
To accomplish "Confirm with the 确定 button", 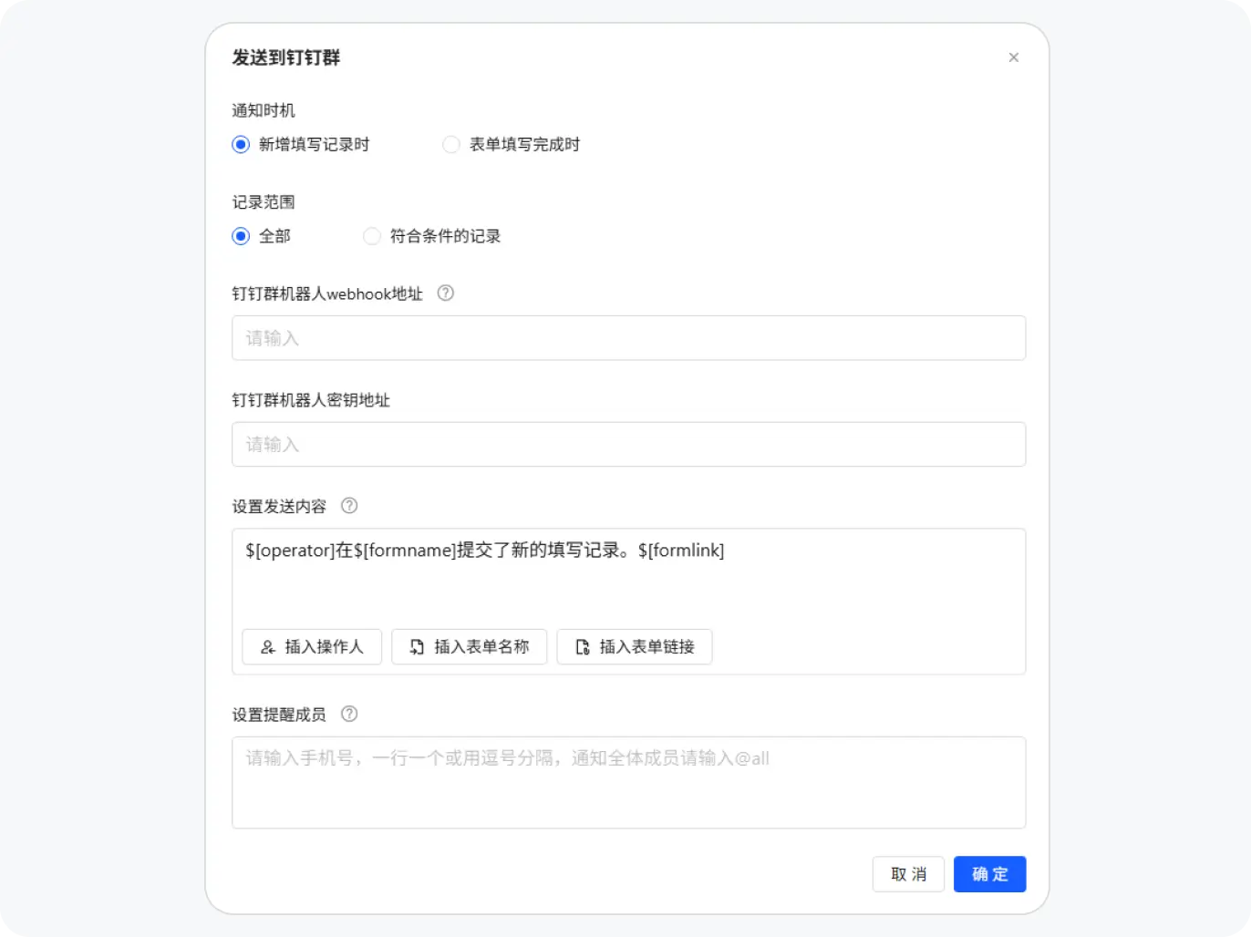I will 989,874.
